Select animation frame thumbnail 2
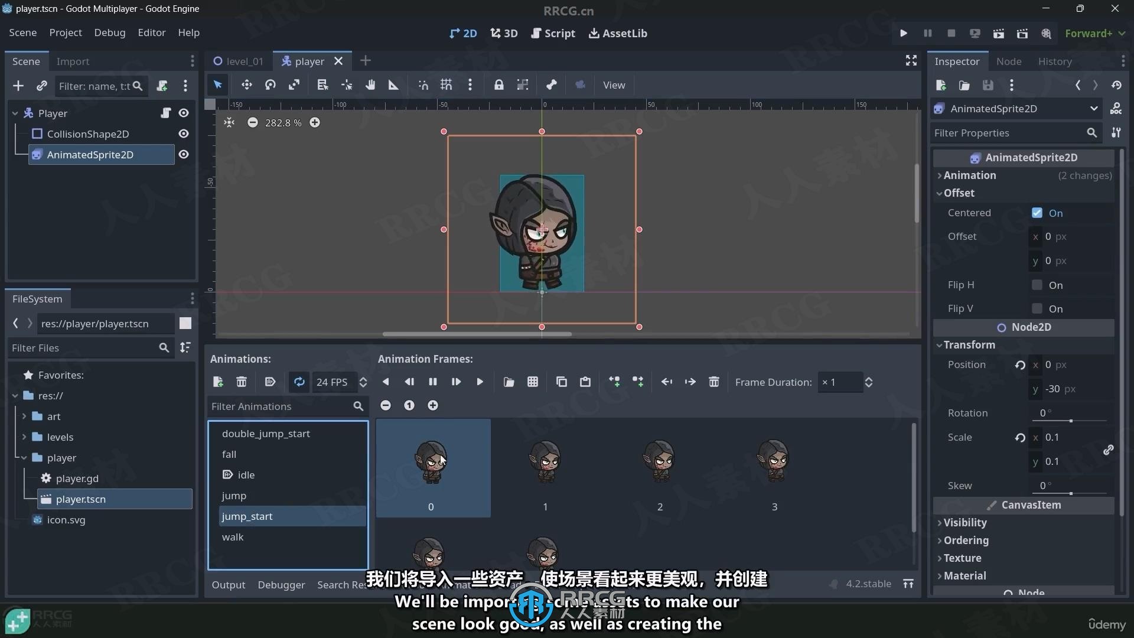 660,468
